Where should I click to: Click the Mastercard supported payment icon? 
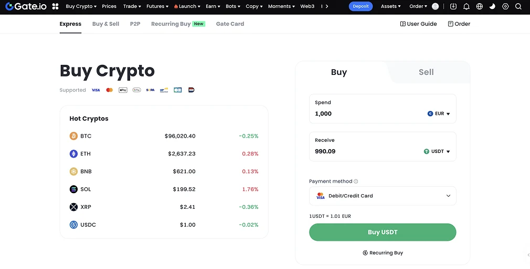(109, 90)
